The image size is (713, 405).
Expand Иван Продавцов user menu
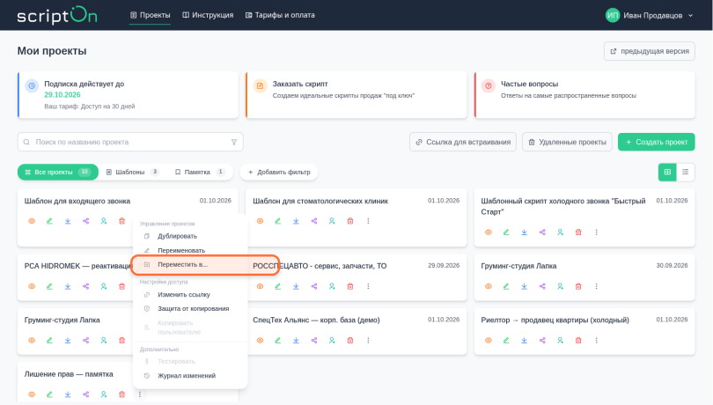click(650, 15)
